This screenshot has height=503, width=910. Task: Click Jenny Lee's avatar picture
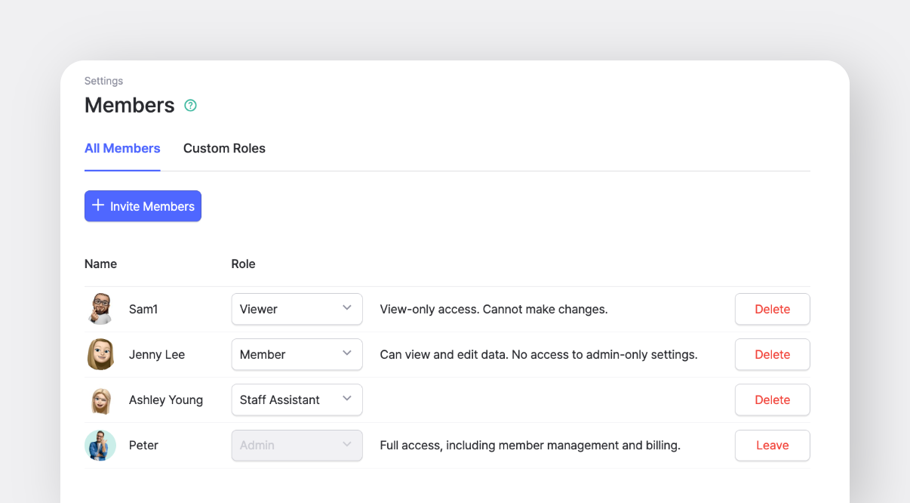click(100, 354)
